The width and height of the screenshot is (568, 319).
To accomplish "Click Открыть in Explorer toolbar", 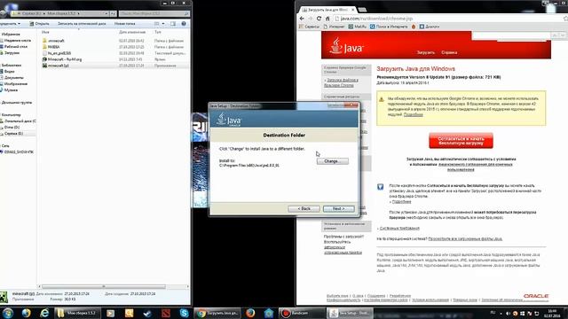I will click(39, 24).
